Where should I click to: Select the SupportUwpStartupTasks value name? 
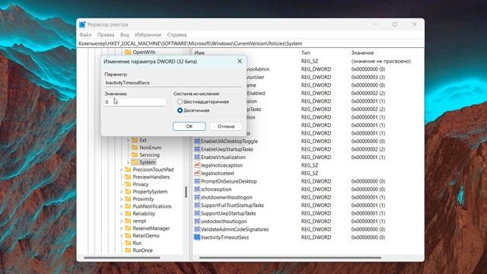click(x=228, y=213)
